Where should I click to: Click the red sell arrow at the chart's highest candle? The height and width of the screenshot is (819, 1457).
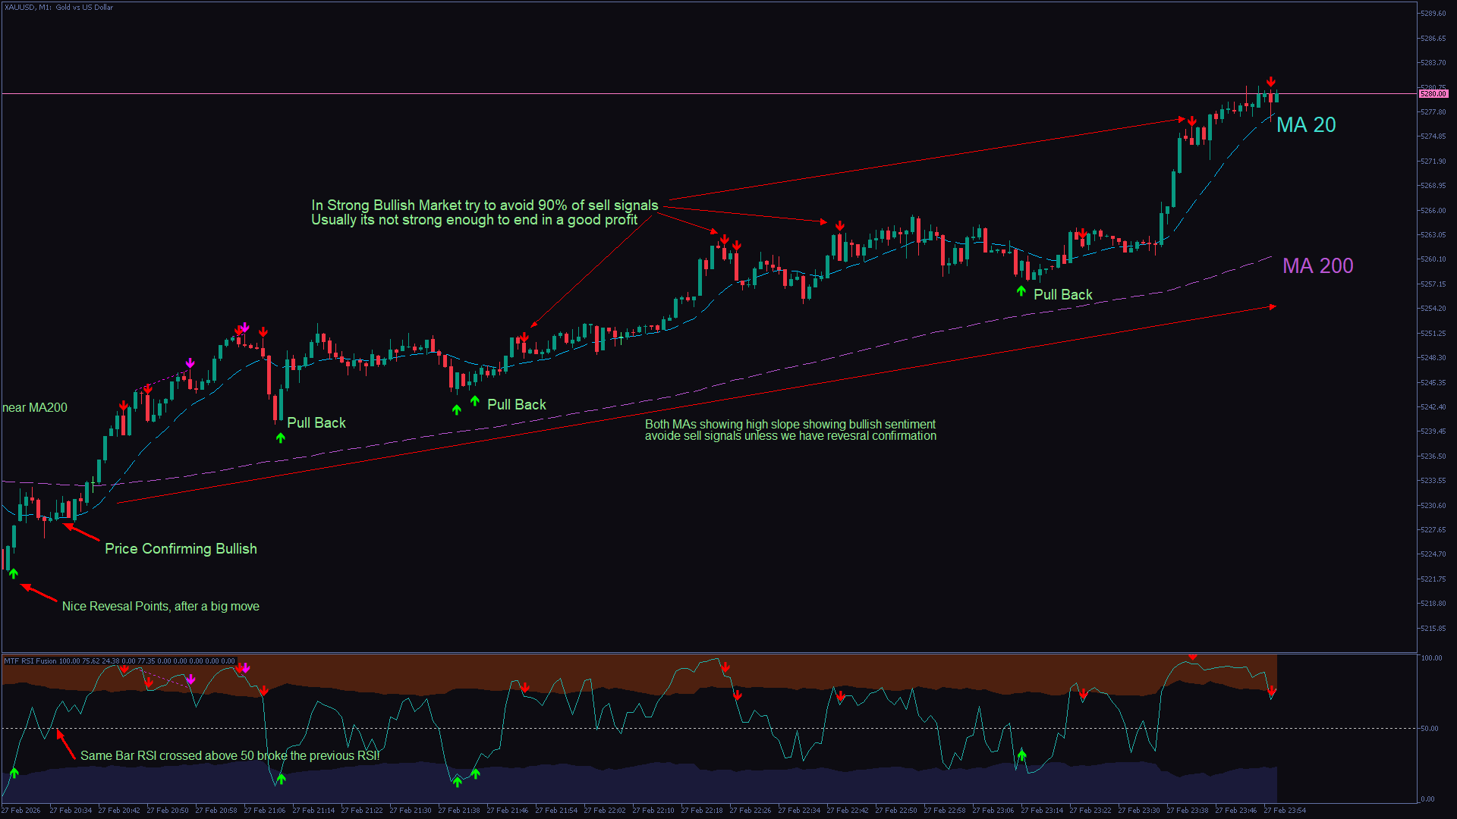click(x=1270, y=82)
